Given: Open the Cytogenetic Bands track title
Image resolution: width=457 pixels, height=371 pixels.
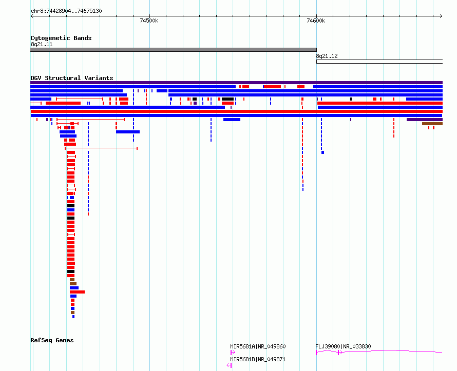Looking at the screenshot, I should click(61, 38).
